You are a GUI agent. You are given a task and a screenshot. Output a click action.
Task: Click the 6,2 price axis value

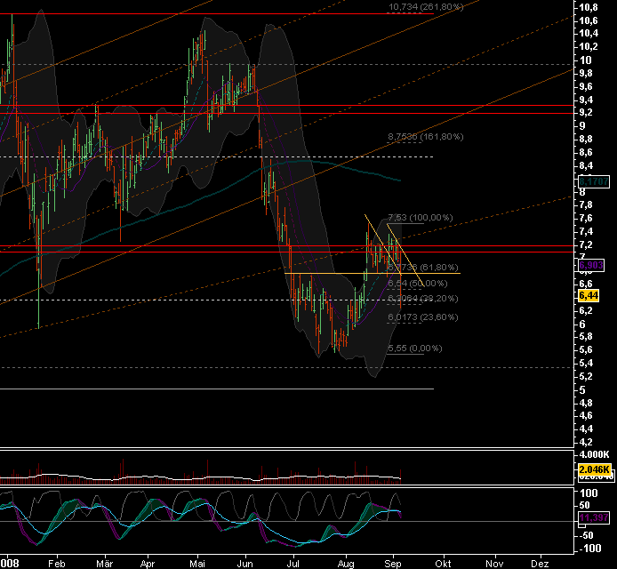[x=586, y=310]
